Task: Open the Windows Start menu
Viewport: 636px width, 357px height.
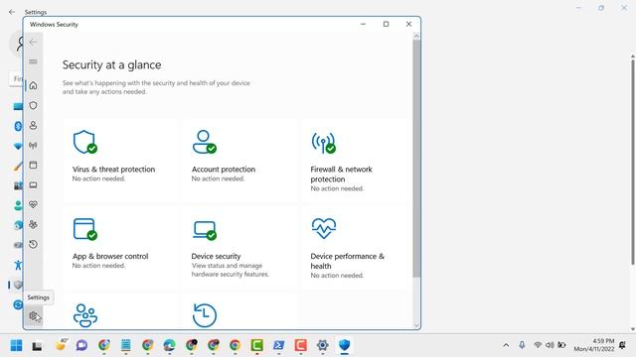Action: click(x=17, y=345)
